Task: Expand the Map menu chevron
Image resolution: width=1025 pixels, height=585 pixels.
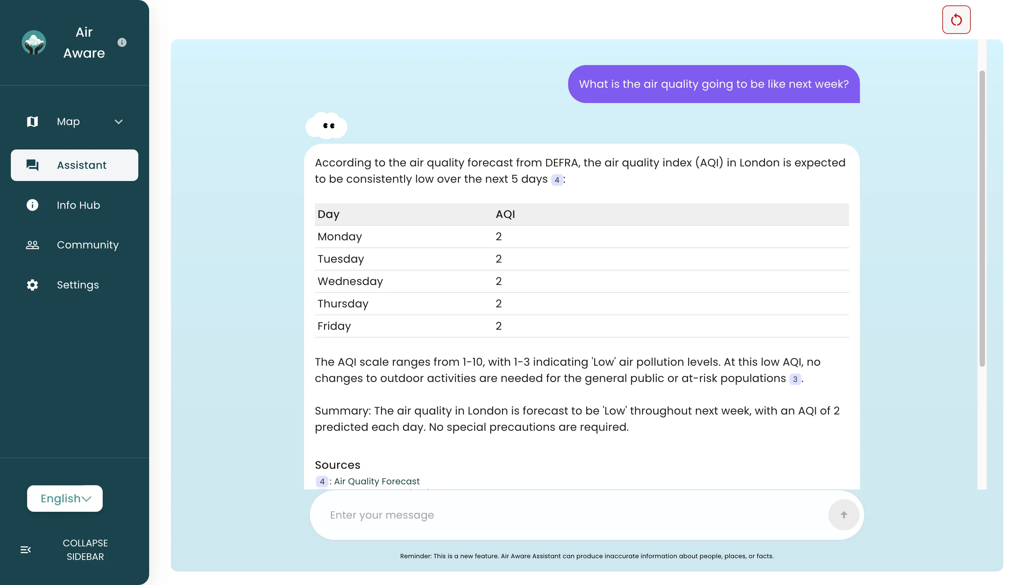Action: 118,121
